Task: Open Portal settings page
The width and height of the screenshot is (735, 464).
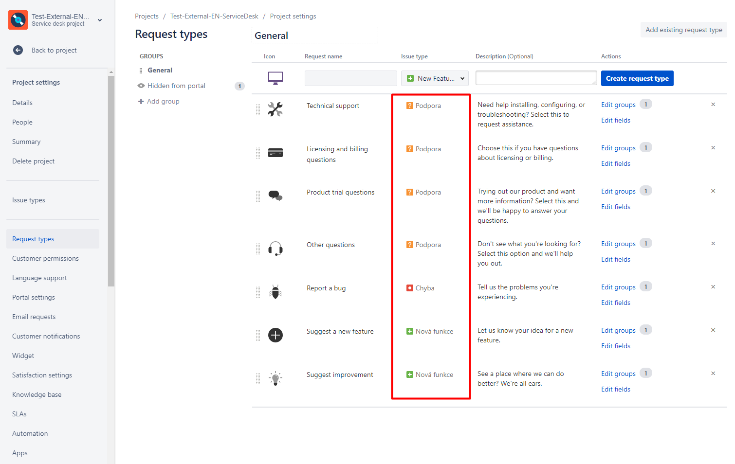Action: coord(34,297)
